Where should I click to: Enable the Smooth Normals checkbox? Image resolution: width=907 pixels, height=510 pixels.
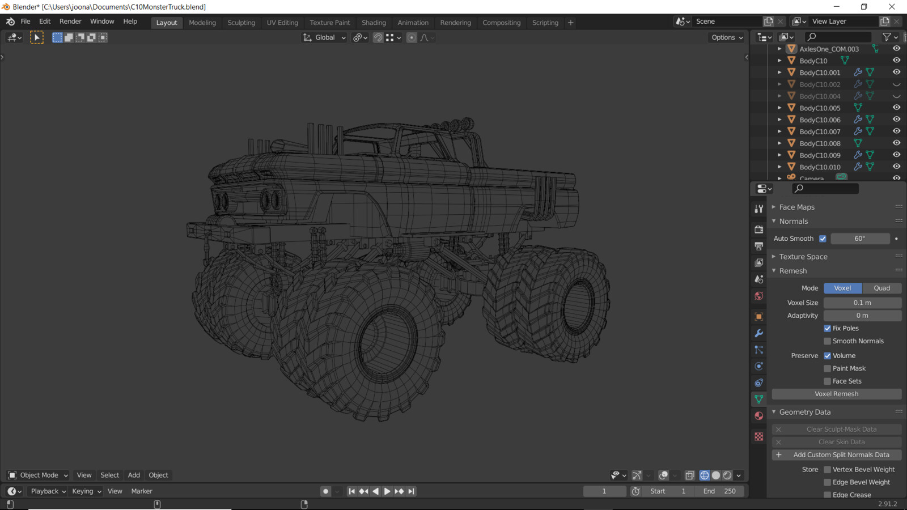[827, 341]
